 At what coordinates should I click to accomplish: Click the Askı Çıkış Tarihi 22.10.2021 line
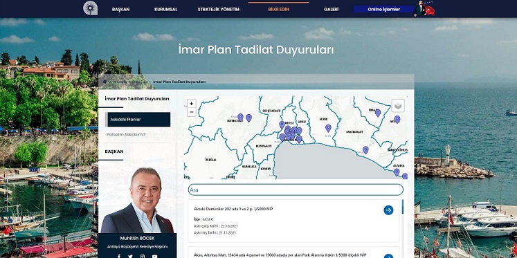216,226
